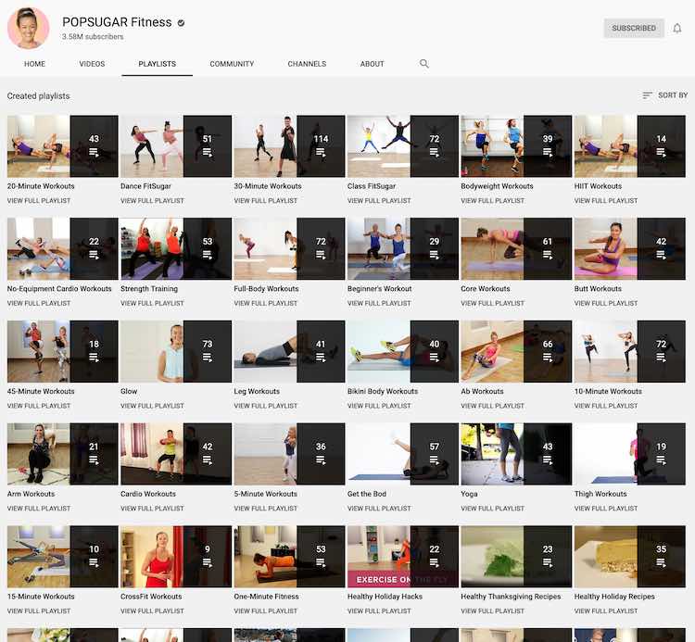Viewport: 695px width, 642px height.
Task: Click the notification bell icon
Action: [676, 29]
